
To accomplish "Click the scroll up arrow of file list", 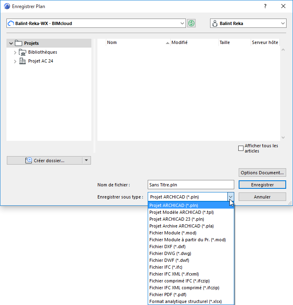I will point(283,50).
